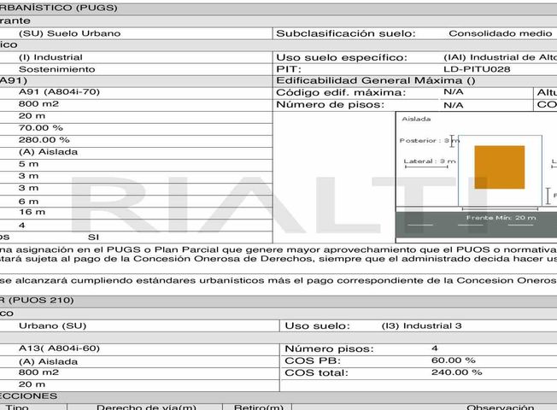Click 'Posterior : 3 m' diagram label
This screenshot has height=410, width=557.
(x=430, y=140)
